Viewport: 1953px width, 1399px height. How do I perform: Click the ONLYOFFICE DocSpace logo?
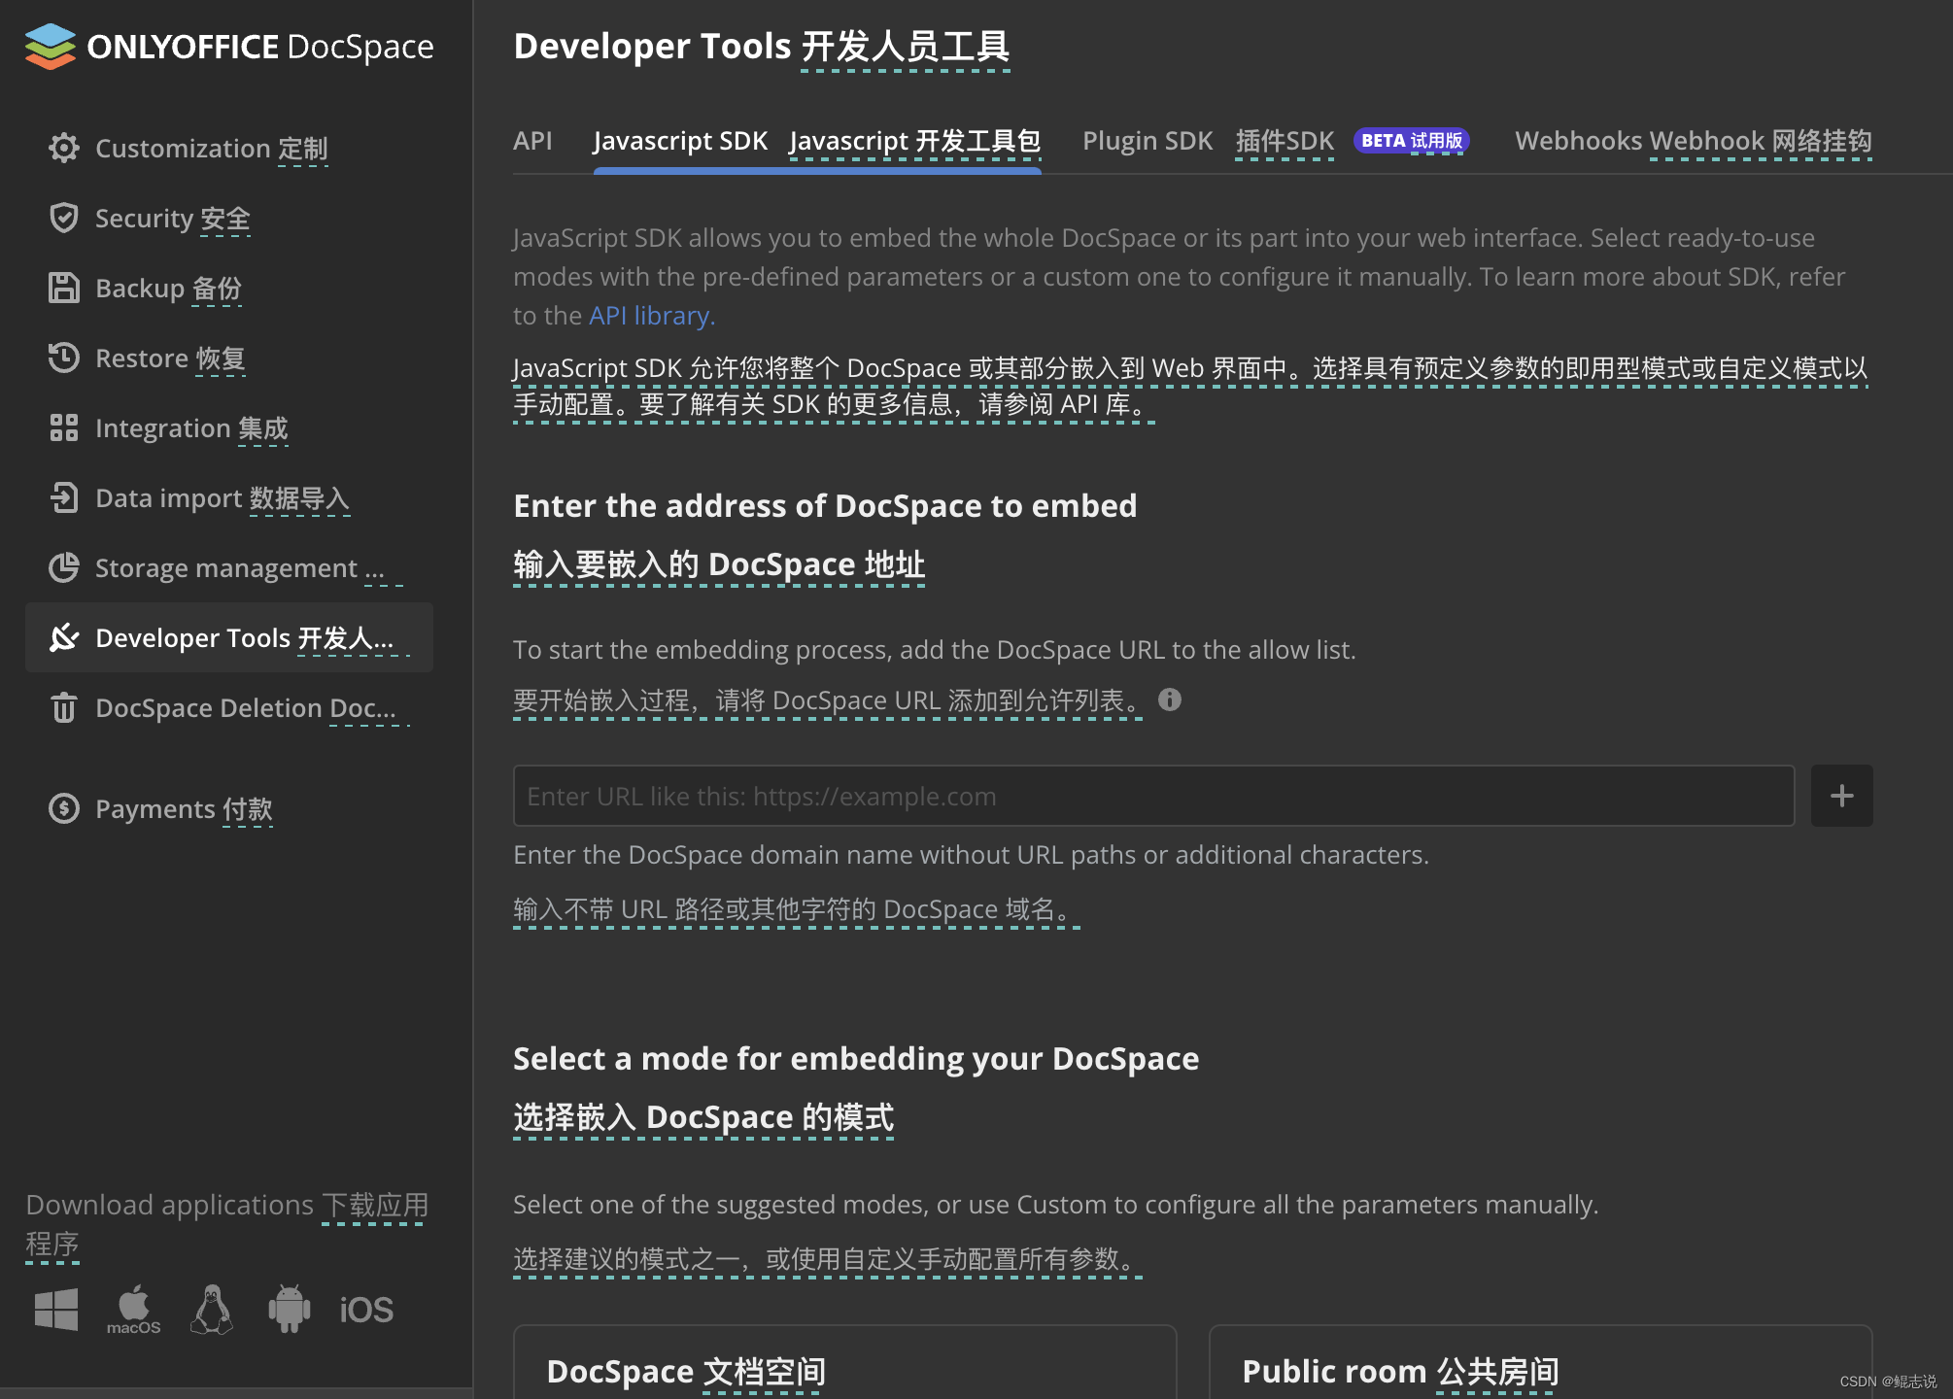tap(229, 47)
